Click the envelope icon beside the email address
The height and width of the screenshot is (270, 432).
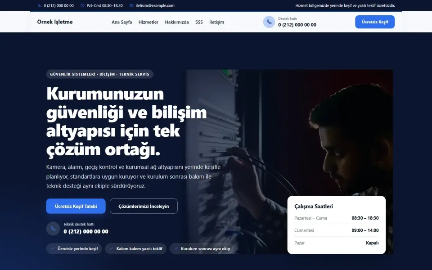coord(131,5)
